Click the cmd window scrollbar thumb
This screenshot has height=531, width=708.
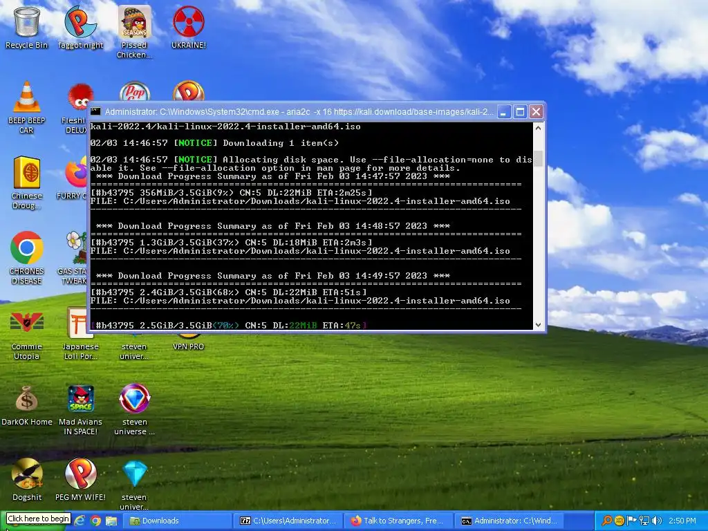[538, 158]
